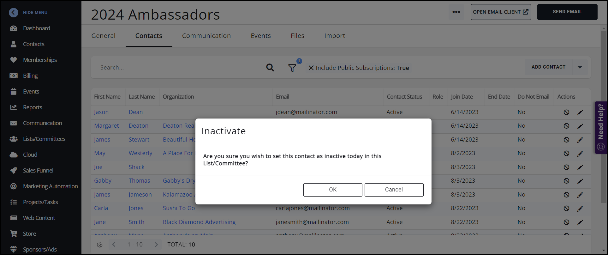Remove the Include Public Subscriptions filter

311,68
